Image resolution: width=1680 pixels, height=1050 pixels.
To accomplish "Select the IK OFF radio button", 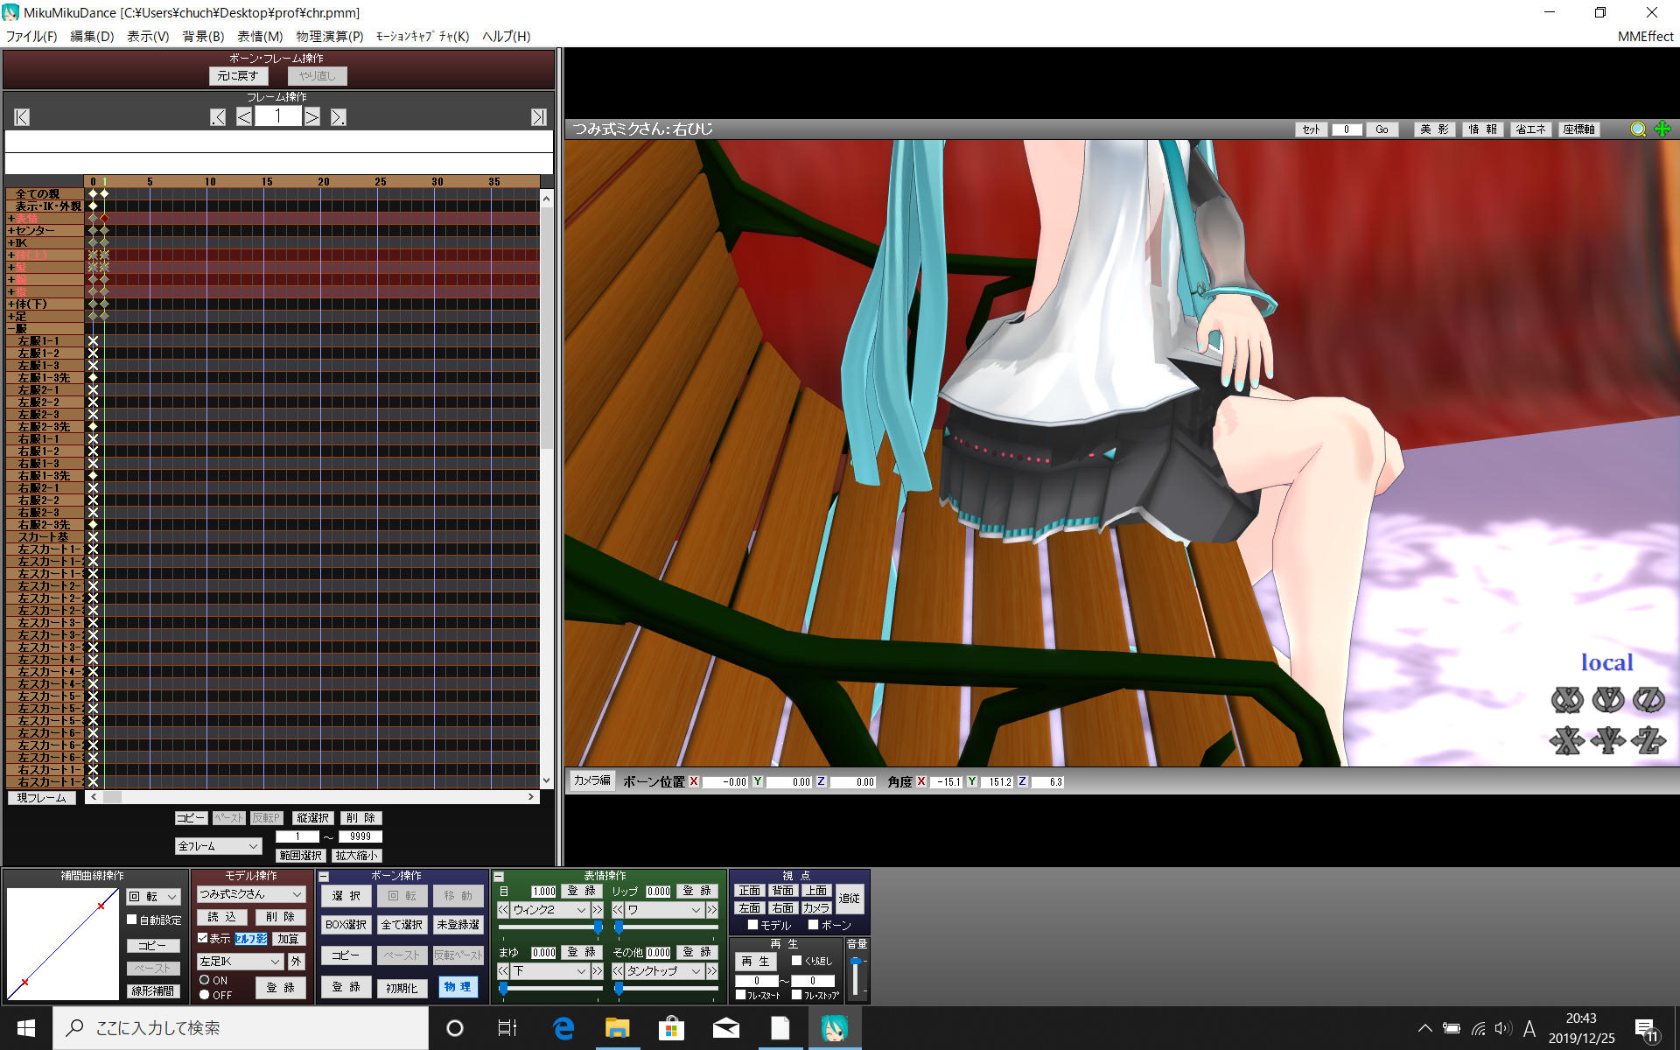I will click(205, 995).
